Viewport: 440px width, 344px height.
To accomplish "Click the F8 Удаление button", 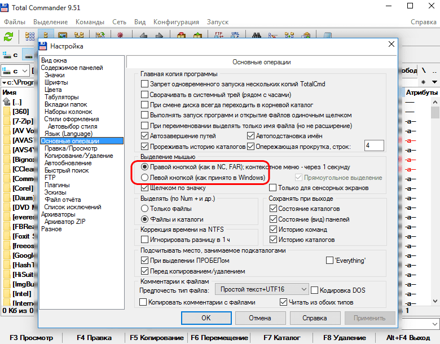I will tap(345, 338).
